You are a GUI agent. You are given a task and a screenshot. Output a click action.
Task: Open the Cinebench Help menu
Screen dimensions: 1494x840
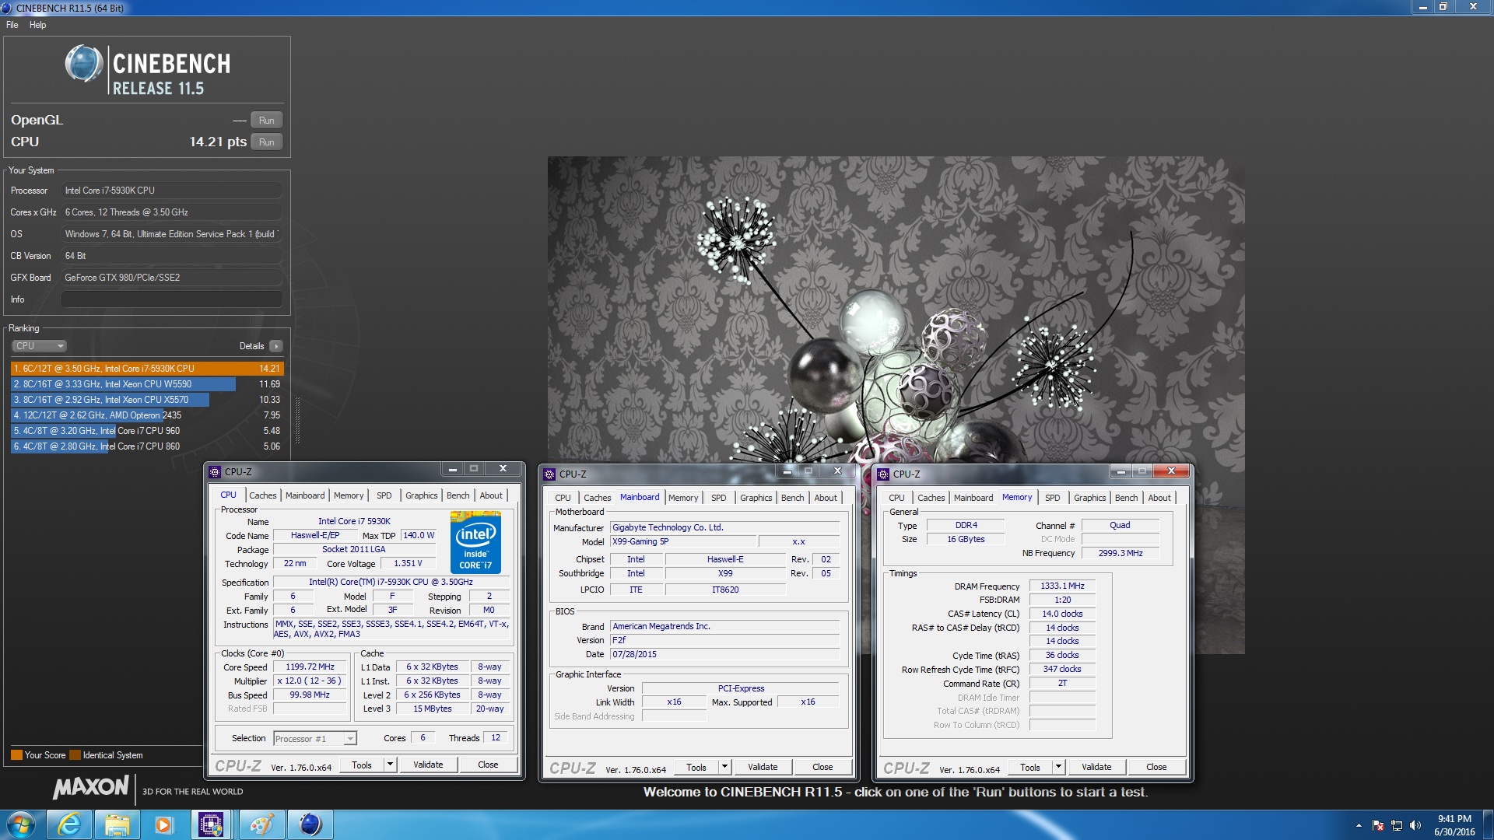(x=37, y=25)
